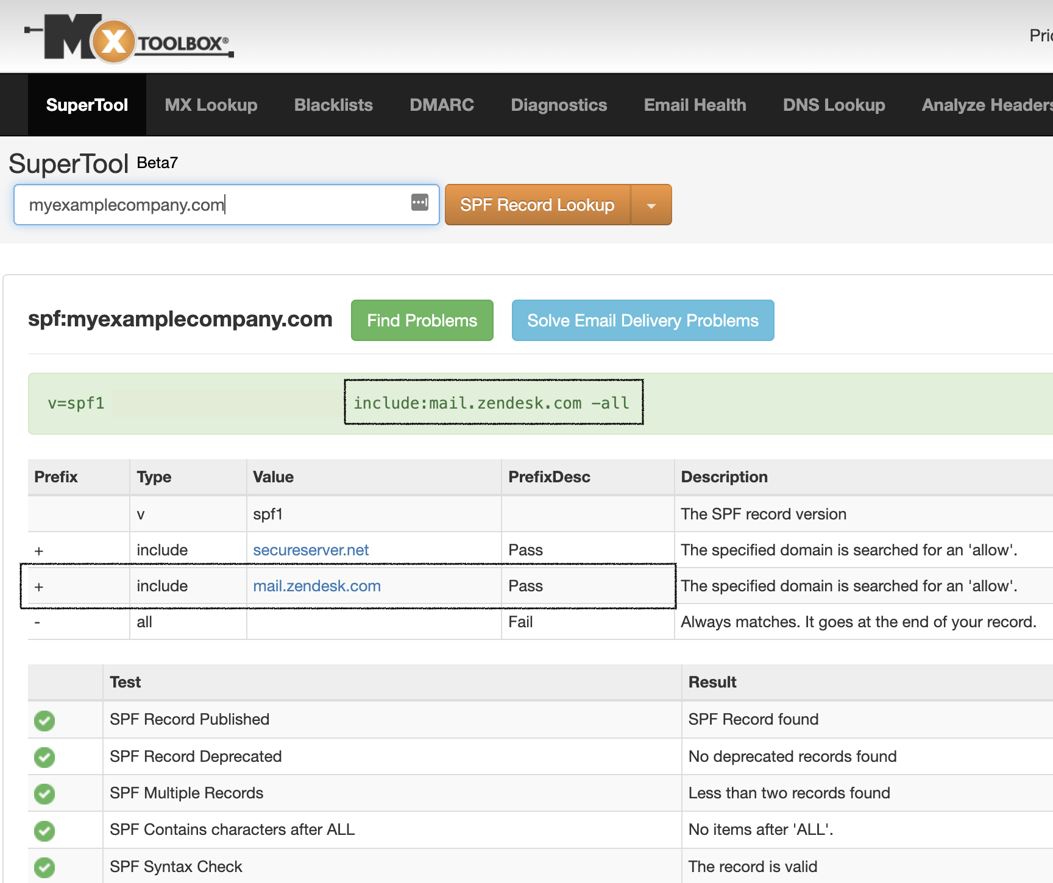The height and width of the screenshot is (883, 1053).
Task: Open the MX Lookup tab
Action: [211, 105]
